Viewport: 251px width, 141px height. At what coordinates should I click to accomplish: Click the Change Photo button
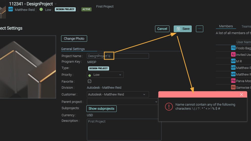(74, 39)
